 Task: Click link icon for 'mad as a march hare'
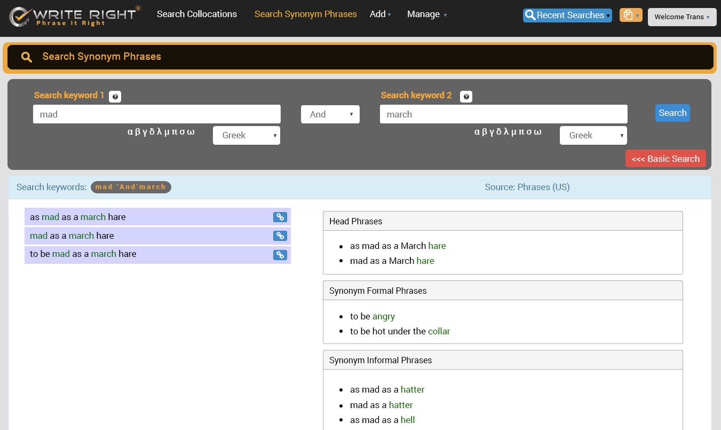(280, 236)
